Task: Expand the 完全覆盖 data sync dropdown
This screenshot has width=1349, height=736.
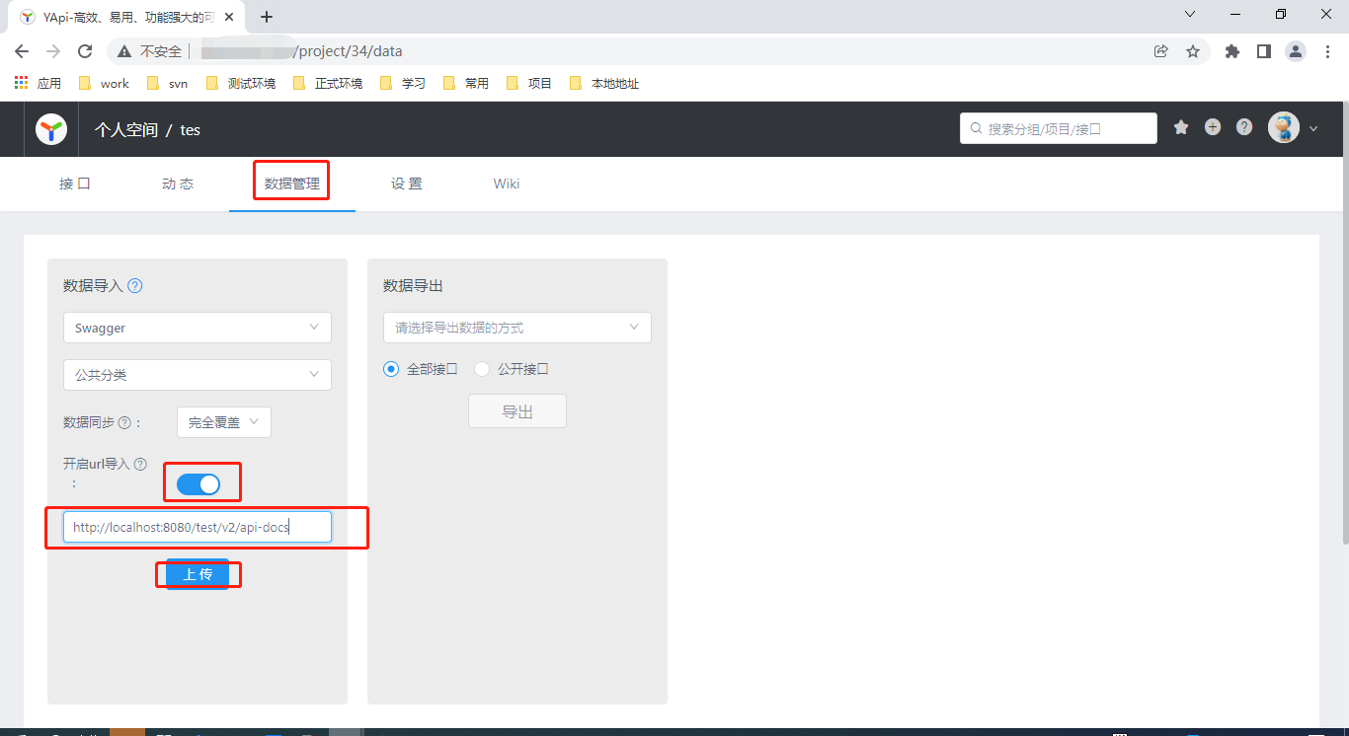Action: [x=223, y=421]
